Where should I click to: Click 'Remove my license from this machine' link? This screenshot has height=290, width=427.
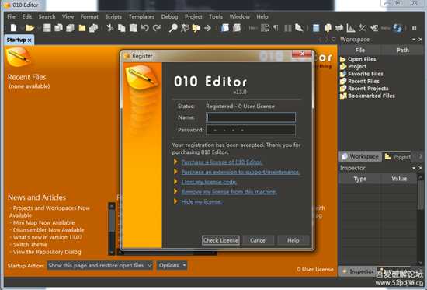[x=229, y=192]
